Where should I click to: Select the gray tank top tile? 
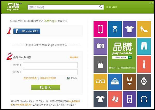point(100,64)
